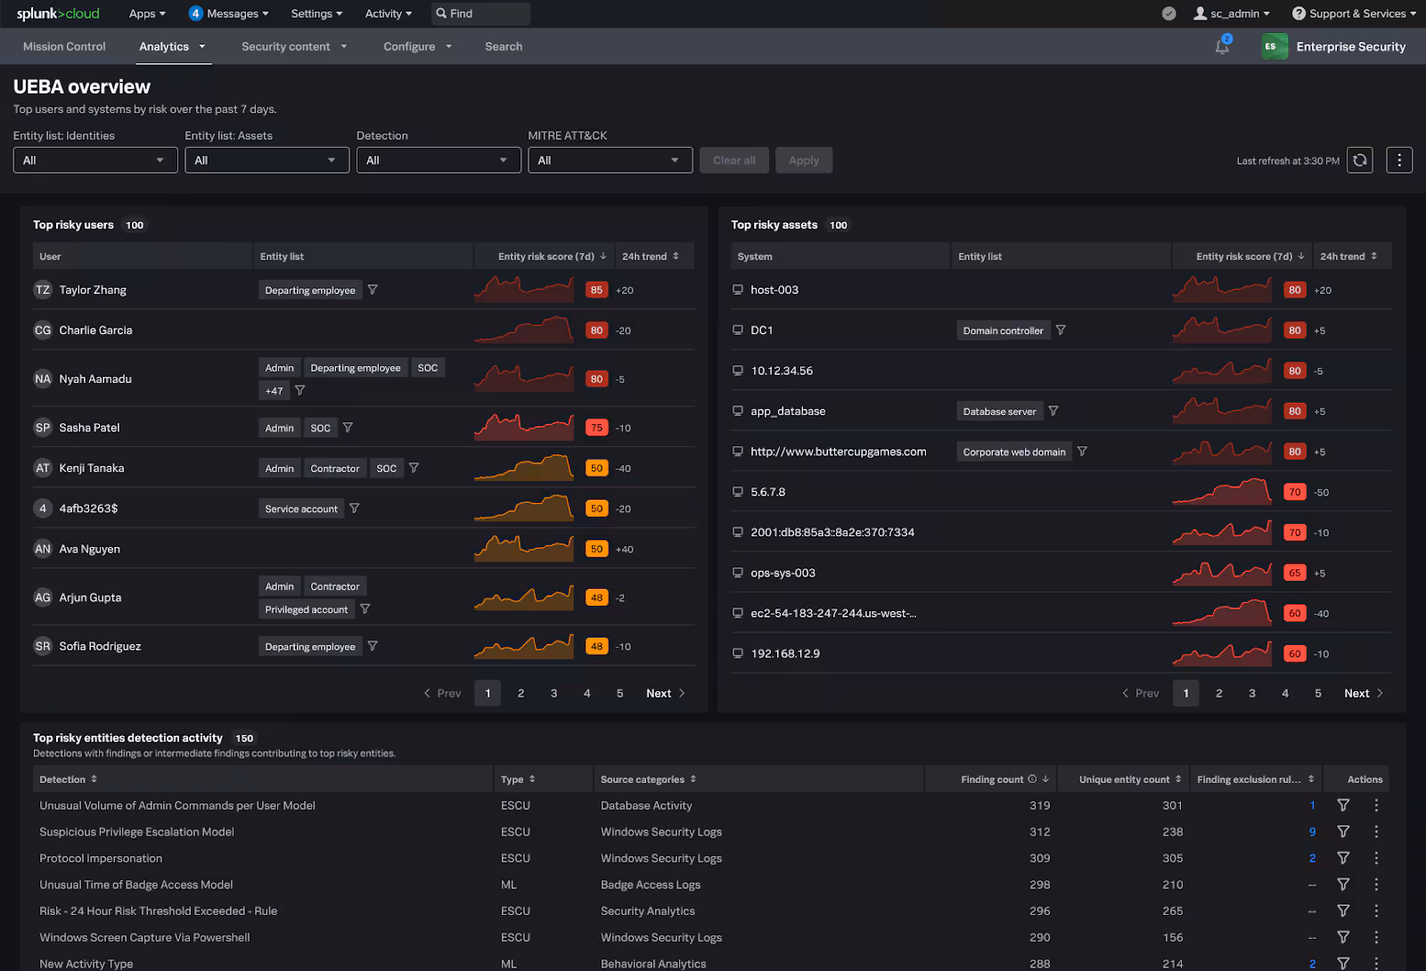Screen dimensions: 1426x971
Task: Click filter icon beside Taylor Zhang's Departing employee tag
Action: [x=373, y=290]
